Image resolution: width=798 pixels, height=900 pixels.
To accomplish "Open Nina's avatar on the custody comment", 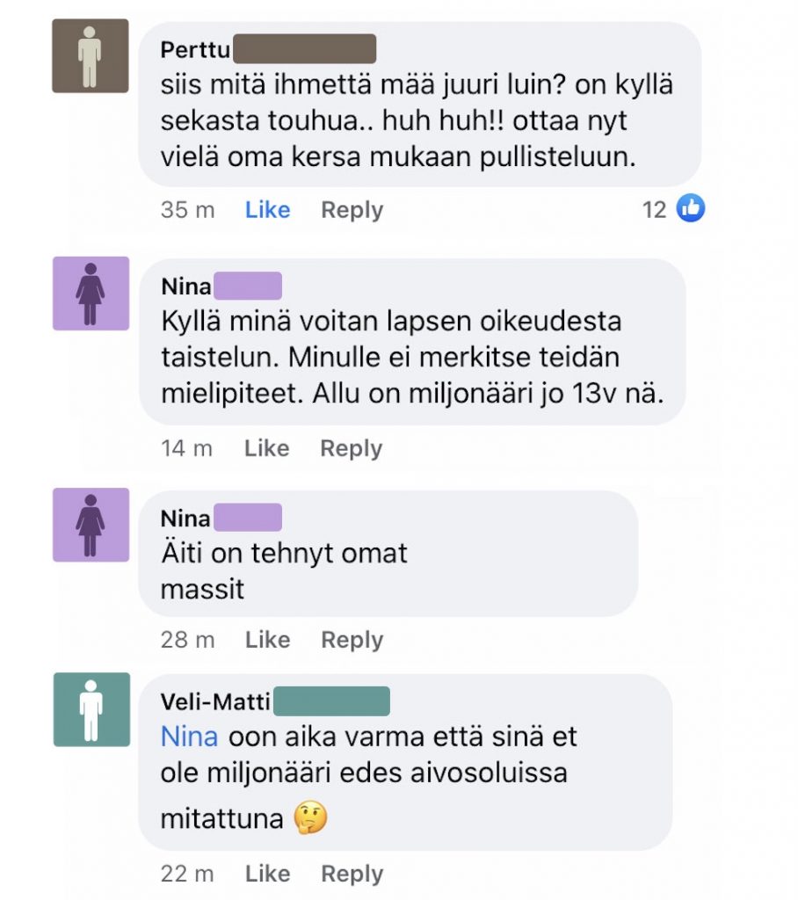I will coord(91,294).
